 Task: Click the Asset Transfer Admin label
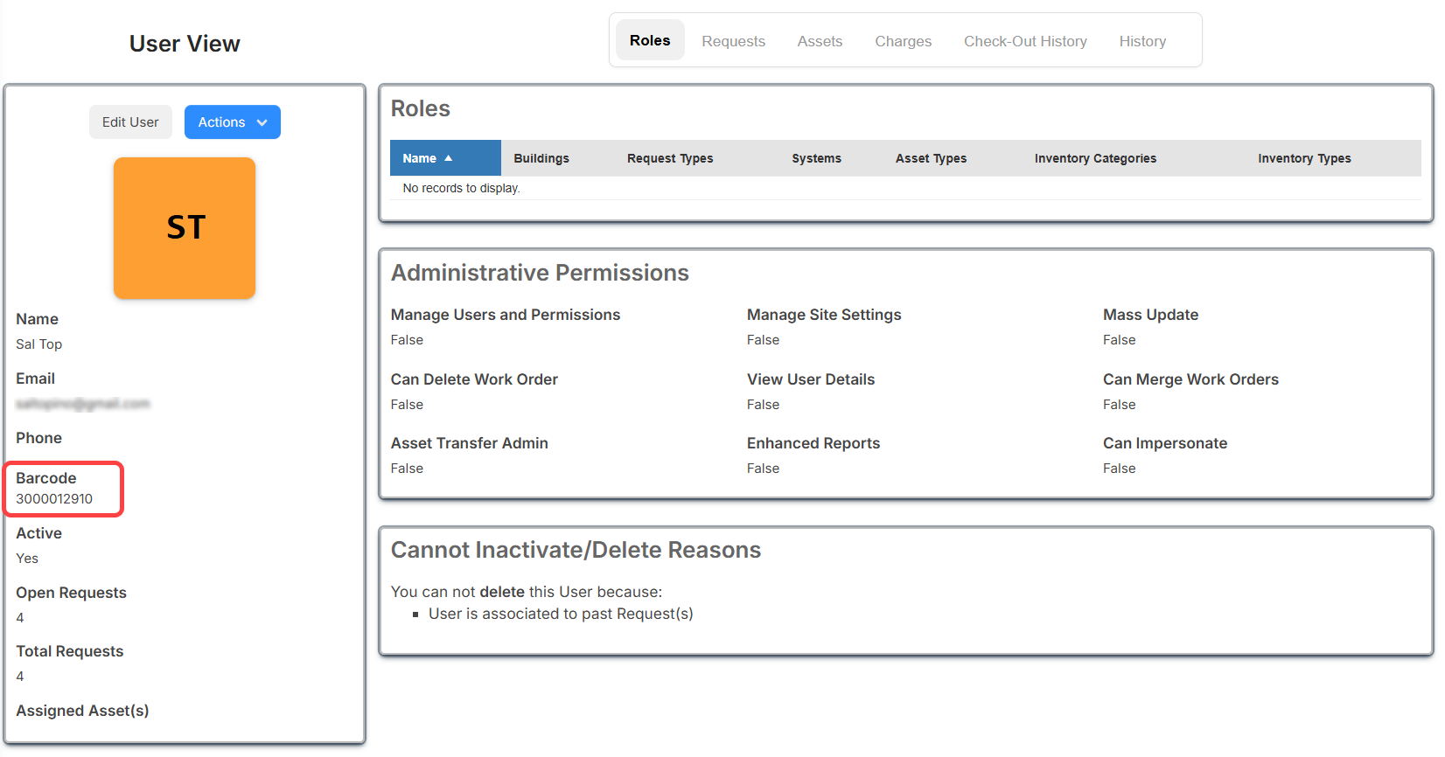point(470,443)
